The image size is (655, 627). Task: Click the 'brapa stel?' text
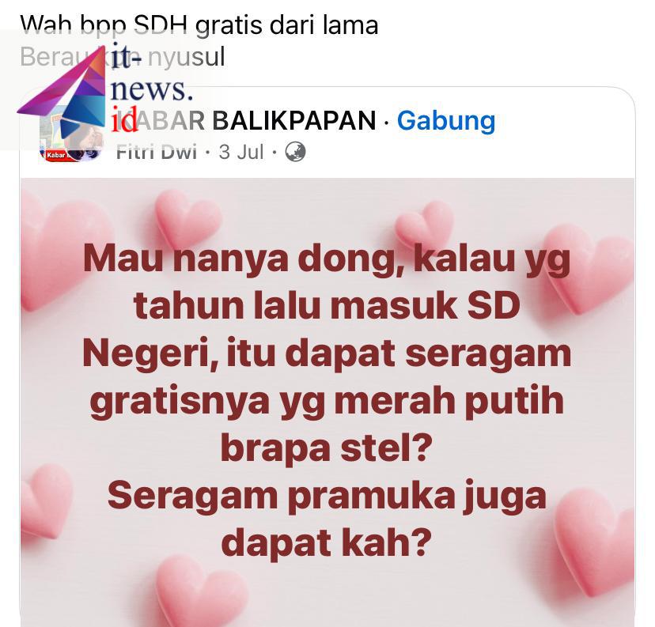coord(326,448)
